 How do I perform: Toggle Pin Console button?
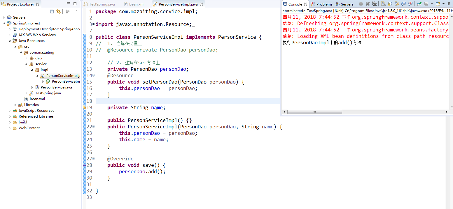point(419,4)
